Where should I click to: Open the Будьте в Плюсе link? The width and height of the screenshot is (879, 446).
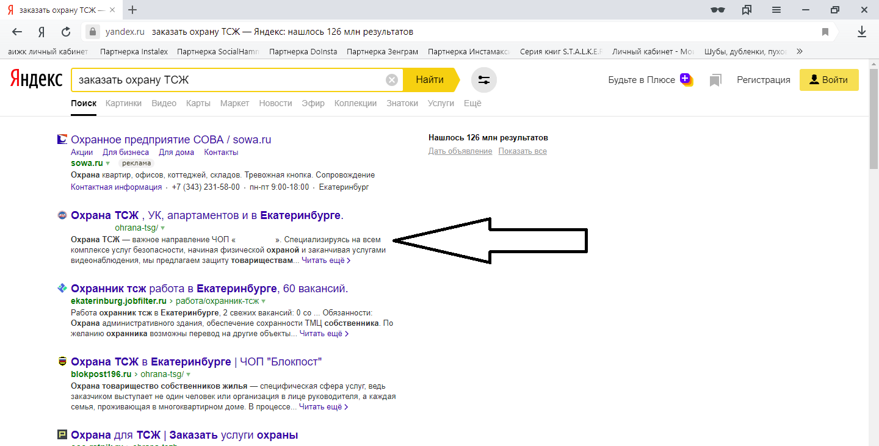pos(651,80)
